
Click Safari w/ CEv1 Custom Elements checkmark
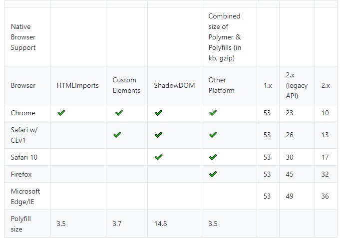click(x=117, y=135)
